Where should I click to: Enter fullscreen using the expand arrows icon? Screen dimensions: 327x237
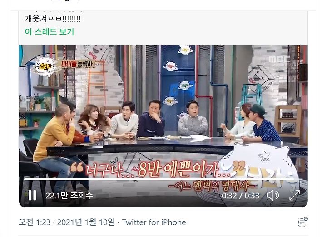point(294,195)
